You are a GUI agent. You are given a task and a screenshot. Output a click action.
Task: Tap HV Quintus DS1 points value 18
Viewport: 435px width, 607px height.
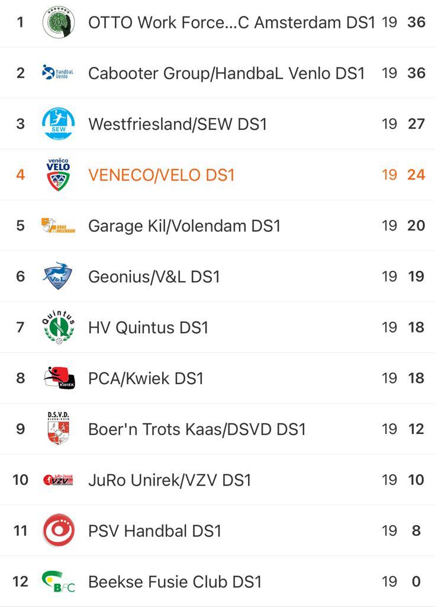pos(416,327)
